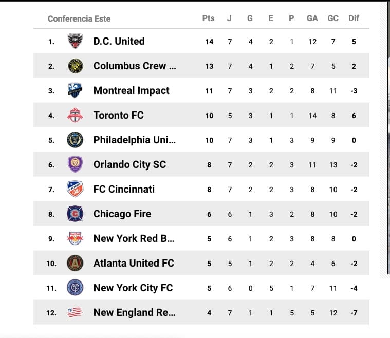Click the FC Cincinnati team name
The width and height of the screenshot is (390, 338).
pyautogui.click(x=124, y=189)
